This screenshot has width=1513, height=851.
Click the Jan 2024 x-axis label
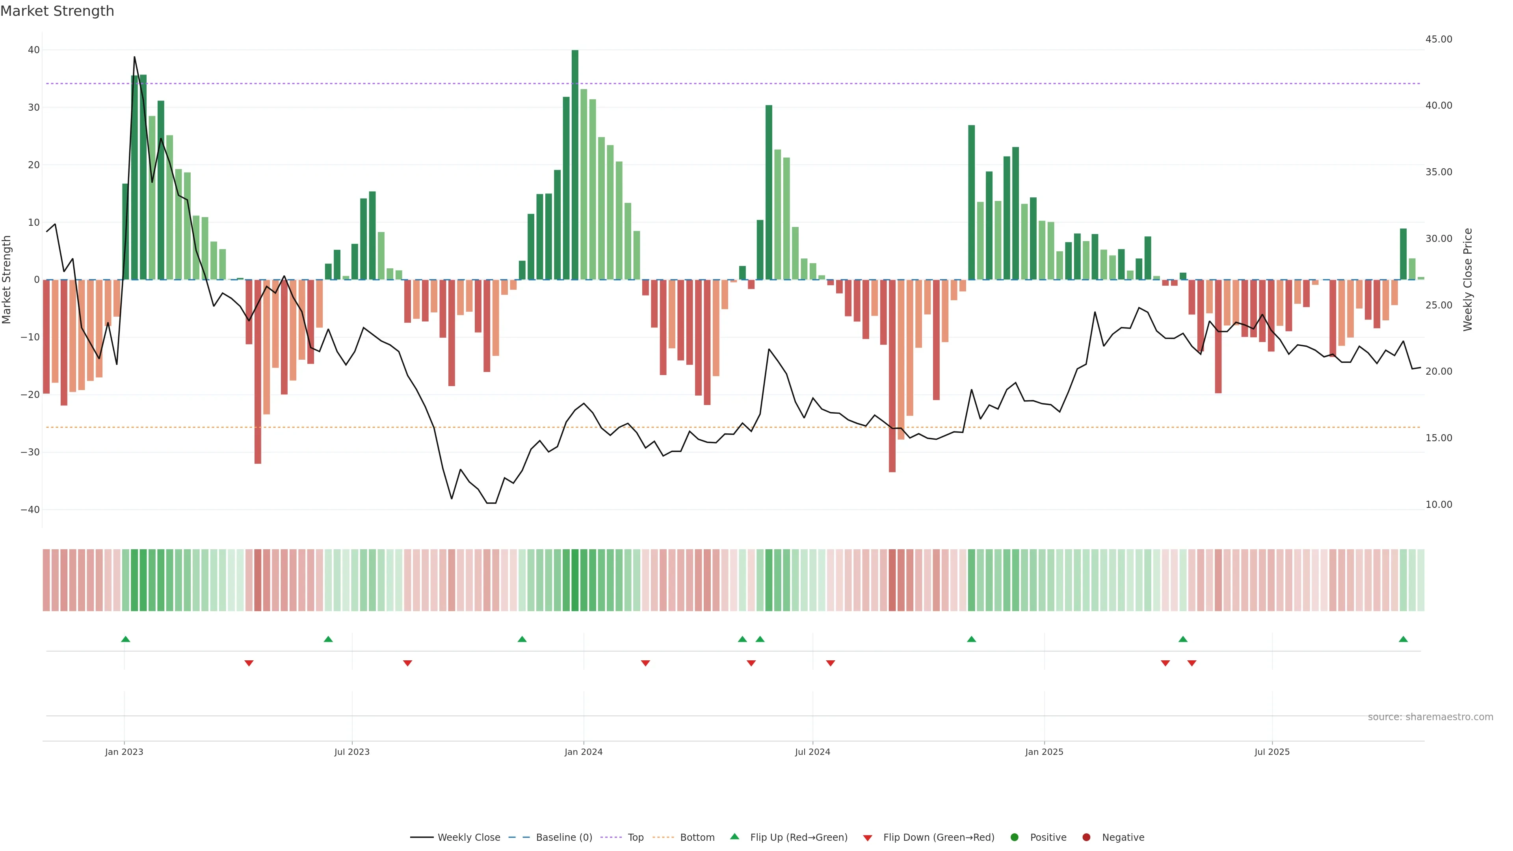(583, 752)
